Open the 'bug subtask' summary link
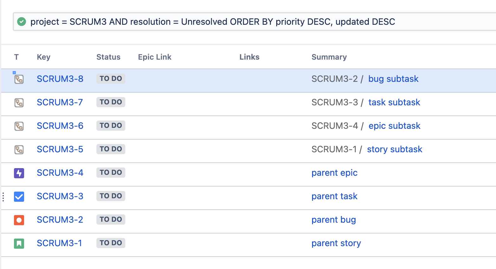 click(x=393, y=79)
